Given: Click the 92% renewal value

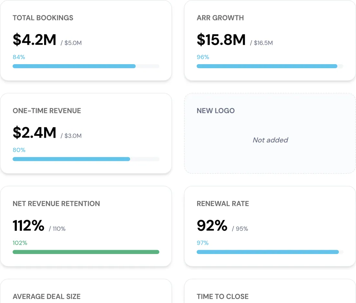Looking at the screenshot, I should pos(212,226).
